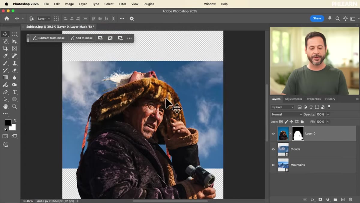Select the Spot Healing Brush tool
Screen dimensions: 360x203
(x=14, y=56)
